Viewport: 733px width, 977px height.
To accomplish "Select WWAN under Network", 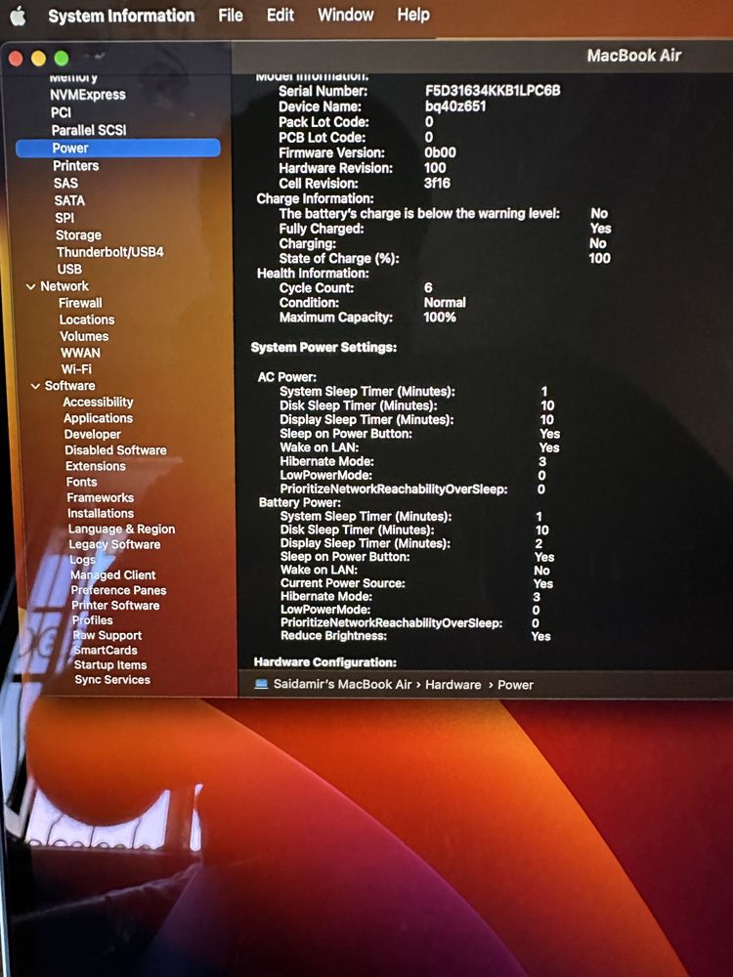I will click(x=80, y=353).
